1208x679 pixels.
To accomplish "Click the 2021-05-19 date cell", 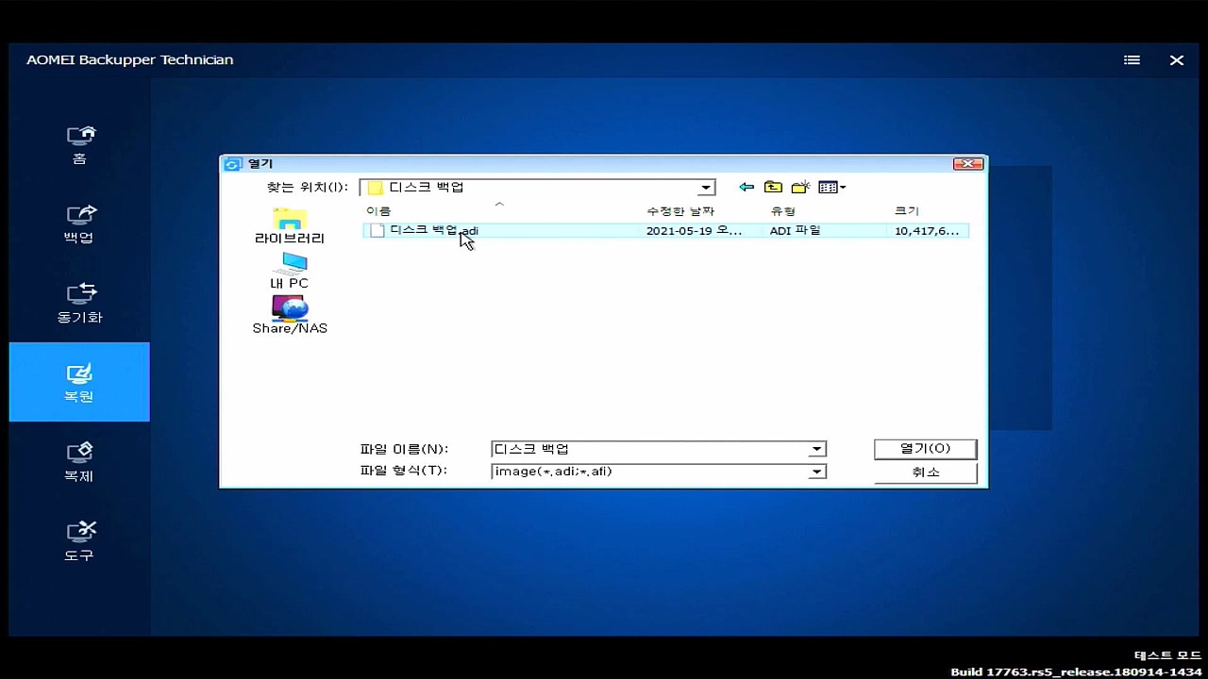I will click(694, 230).
